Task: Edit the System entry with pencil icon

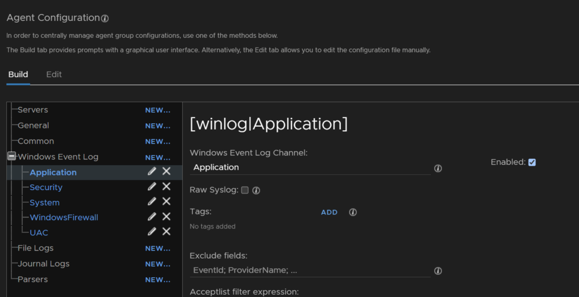Action: click(x=152, y=201)
